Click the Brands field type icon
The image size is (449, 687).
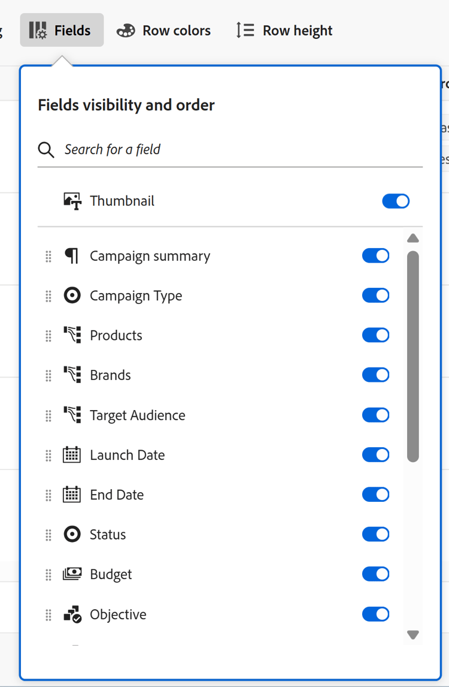[72, 375]
